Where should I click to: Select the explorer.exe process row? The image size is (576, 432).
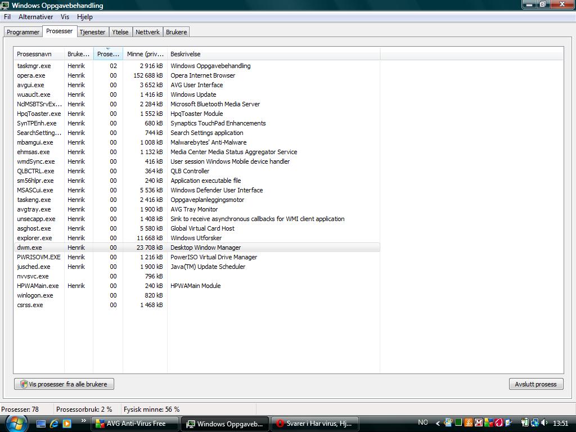click(x=197, y=238)
